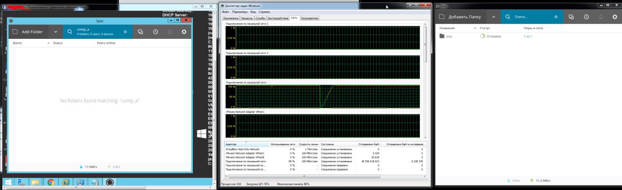Click the Использование сети column header

[283, 144]
